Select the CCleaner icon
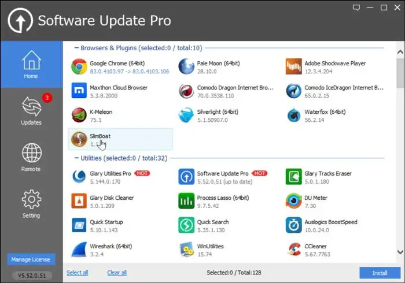 coord(294,250)
